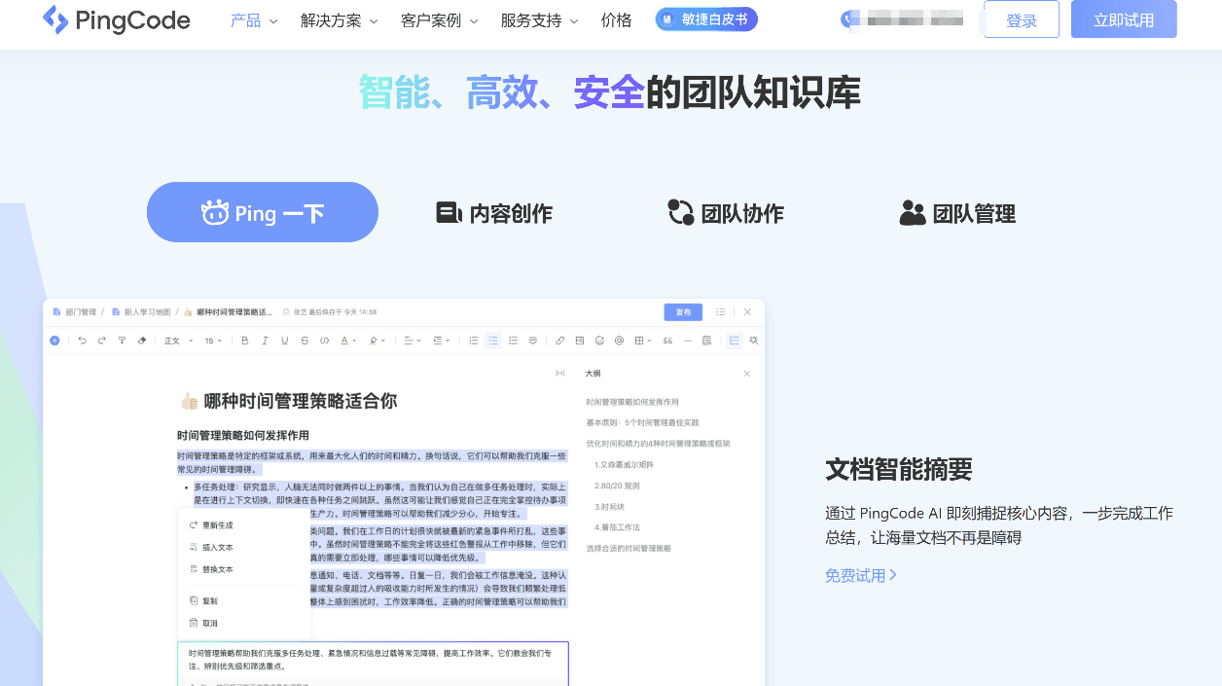This screenshot has height=686, width=1222.
Task: Toggle italic formatting icon
Action: pos(265,341)
